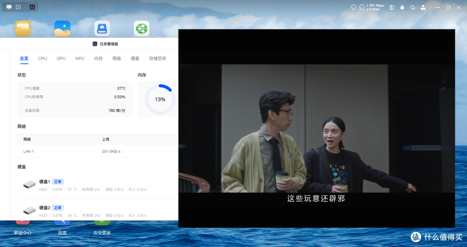This screenshot has height=247, width=467.
Task: Check the CPU gauge in top bar
Action: pyautogui.click(x=354, y=7)
